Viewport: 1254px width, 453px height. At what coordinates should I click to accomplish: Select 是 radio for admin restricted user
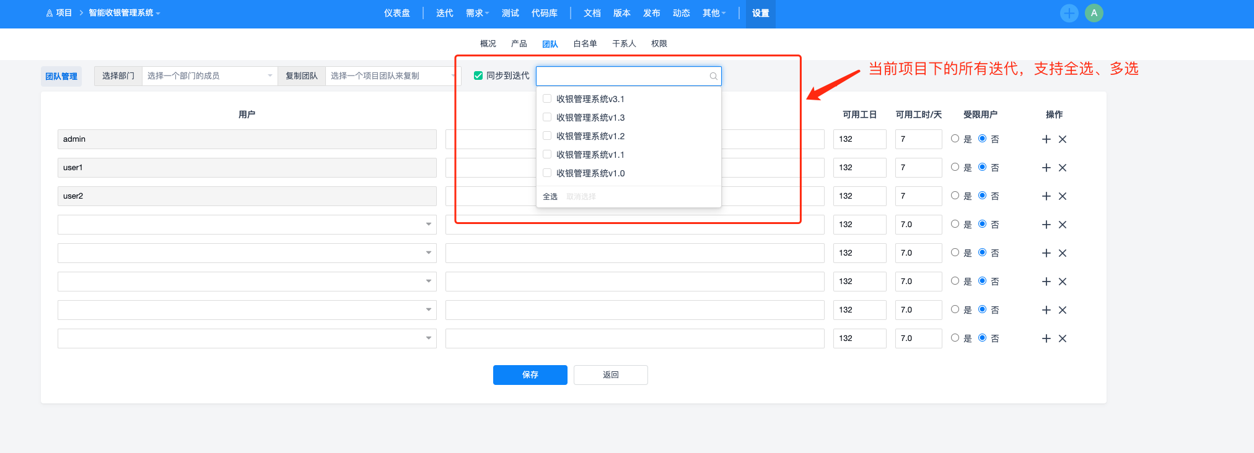pos(955,139)
